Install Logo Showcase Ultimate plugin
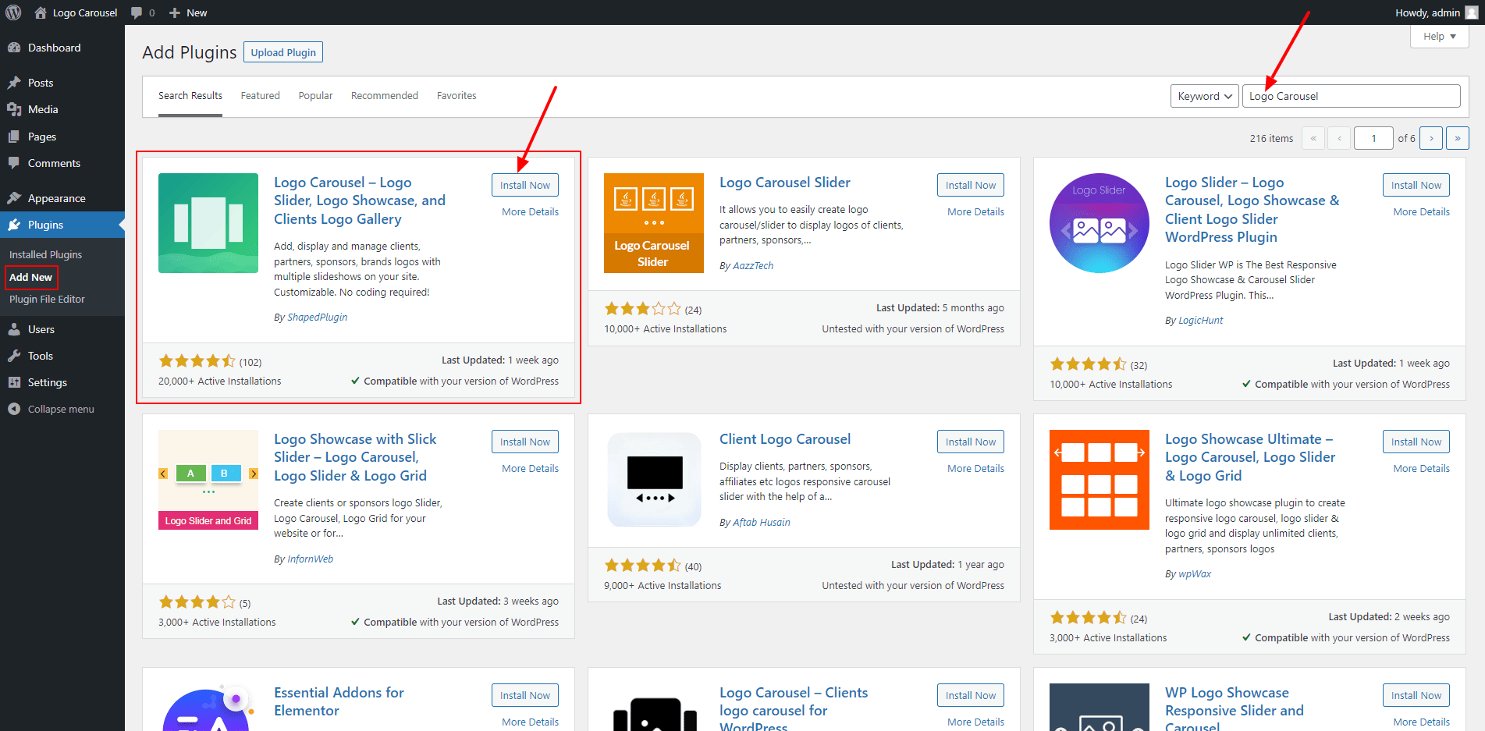Image resolution: width=1485 pixels, height=731 pixels. pyautogui.click(x=1416, y=442)
